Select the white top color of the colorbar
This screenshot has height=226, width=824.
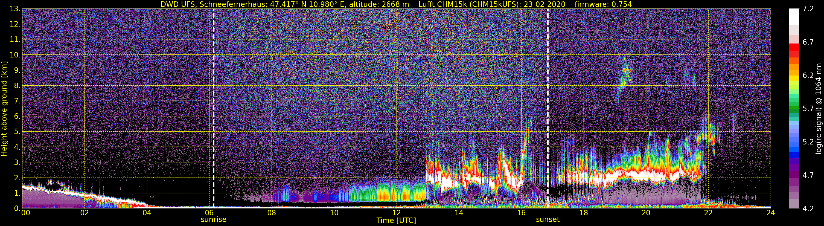point(794,17)
